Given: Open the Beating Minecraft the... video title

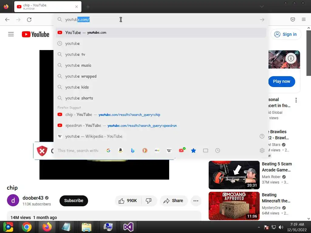Looking at the screenshot, I should tap(276, 198).
